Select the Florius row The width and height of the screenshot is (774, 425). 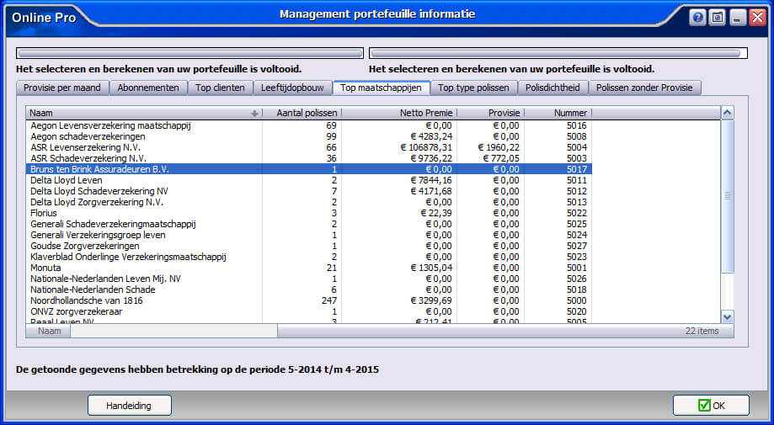click(309, 213)
